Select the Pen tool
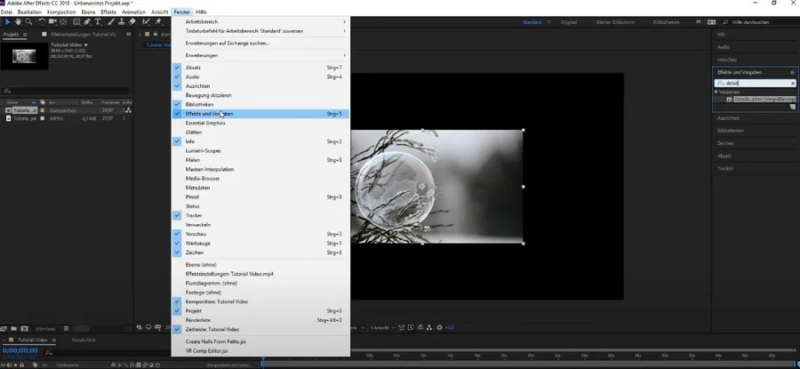The height and width of the screenshot is (369, 800). point(87,21)
